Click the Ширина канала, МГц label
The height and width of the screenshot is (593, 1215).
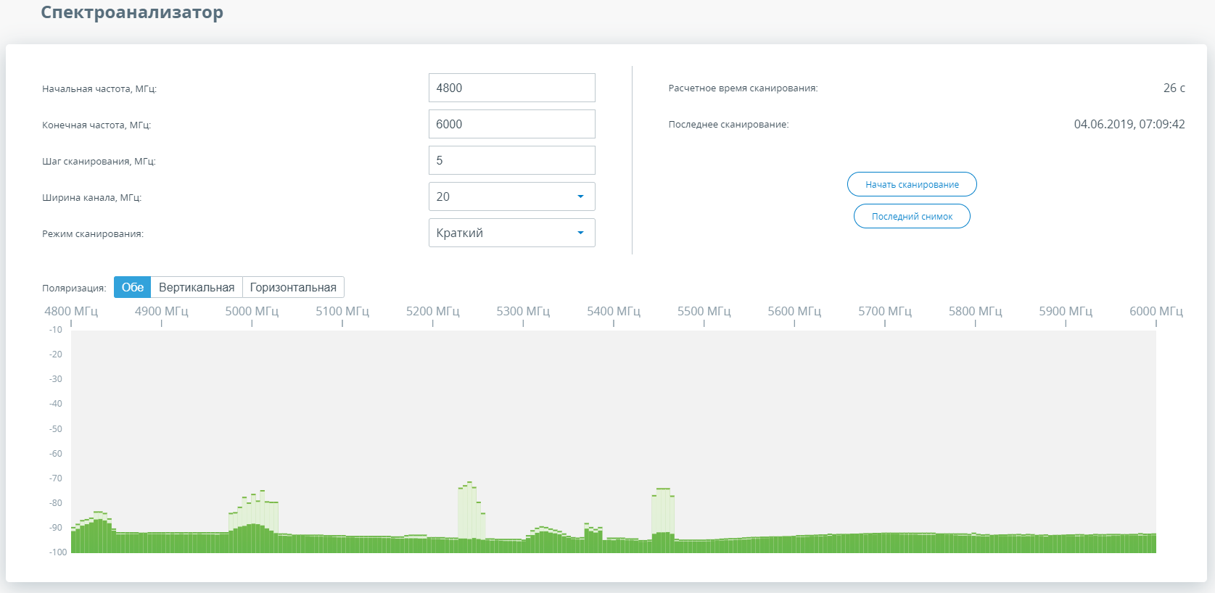[92, 197]
